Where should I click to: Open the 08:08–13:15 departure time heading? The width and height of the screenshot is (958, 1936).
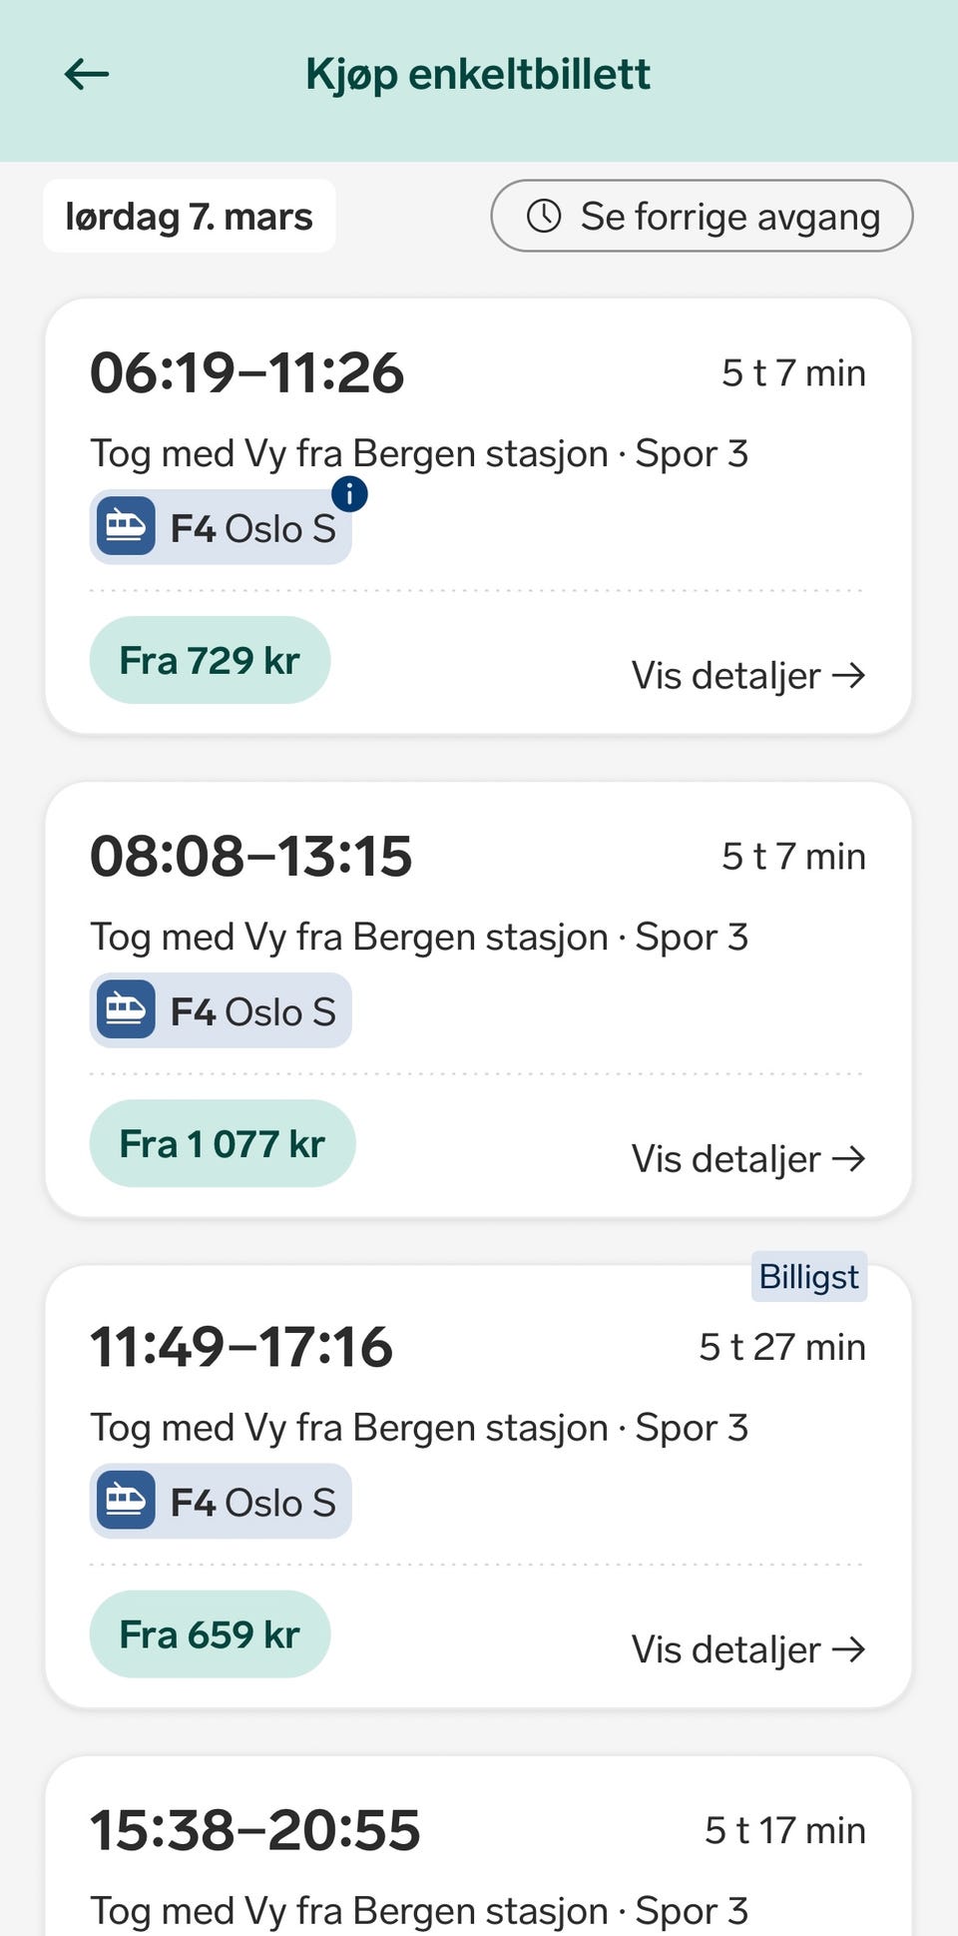click(x=251, y=857)
